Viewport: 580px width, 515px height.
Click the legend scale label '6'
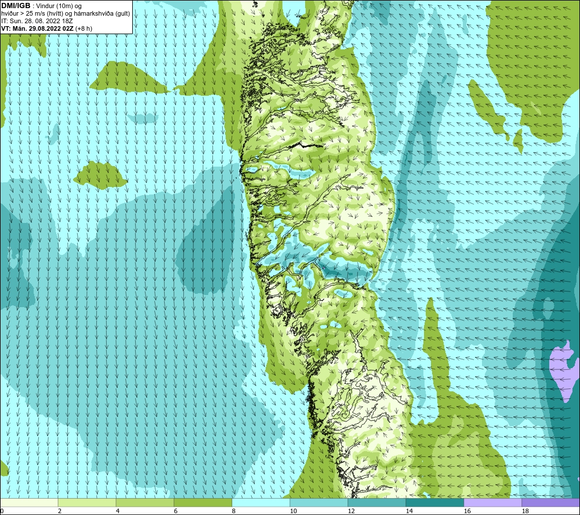tap(176, 511)
